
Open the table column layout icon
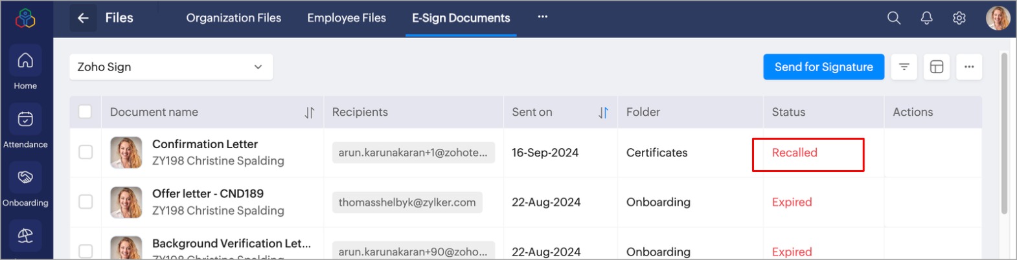click(937, 67)
